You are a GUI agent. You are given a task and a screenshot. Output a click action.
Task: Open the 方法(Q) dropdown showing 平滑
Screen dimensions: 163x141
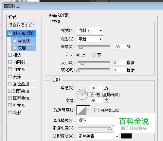click(x=90, y=39)
